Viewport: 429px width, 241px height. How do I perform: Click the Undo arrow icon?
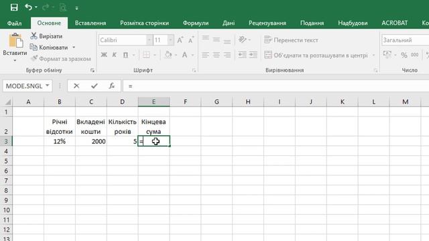tap(28, 7)
